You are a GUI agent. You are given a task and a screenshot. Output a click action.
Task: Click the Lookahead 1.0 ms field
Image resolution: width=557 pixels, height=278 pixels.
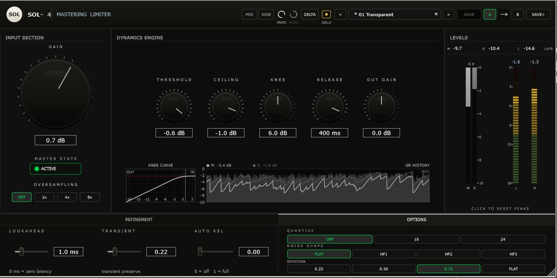coord(68,252)
